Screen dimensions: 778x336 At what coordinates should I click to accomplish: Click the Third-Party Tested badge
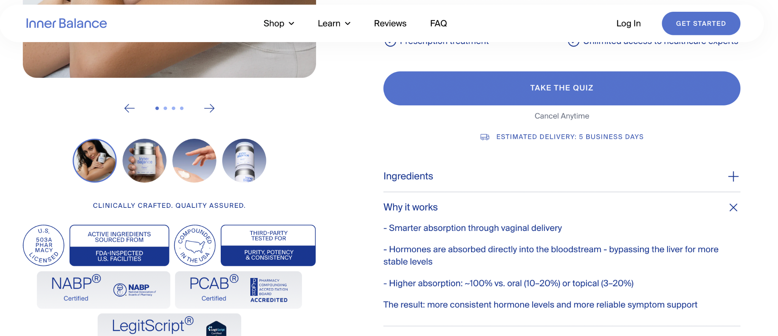[268, 245]
